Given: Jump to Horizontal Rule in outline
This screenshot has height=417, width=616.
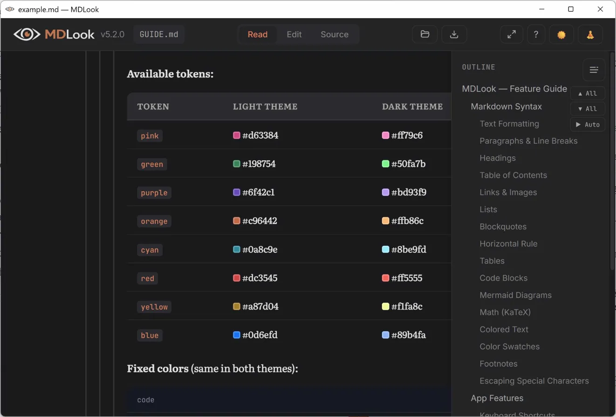Looking at the screenshot, I should [x=508, y=244].
